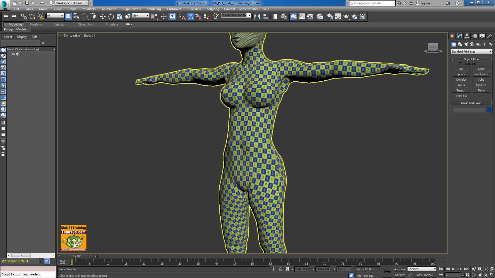495x278 pixels.
Task: Open the Utilities command panel tab
Action: point(489,36)
